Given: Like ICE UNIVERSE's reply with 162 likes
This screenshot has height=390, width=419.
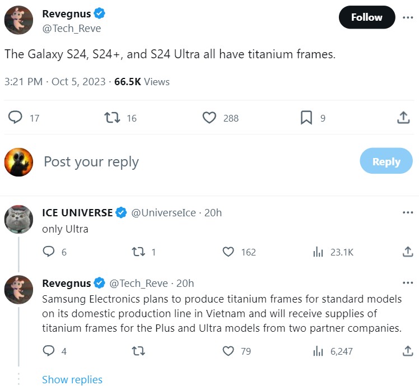Looking at the screenshot, I should tap(228, 252).
